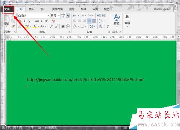Expand the Calibri font name dropdown arrow
Viewport: 180px width, 130px height.
(x=49, y=16)
